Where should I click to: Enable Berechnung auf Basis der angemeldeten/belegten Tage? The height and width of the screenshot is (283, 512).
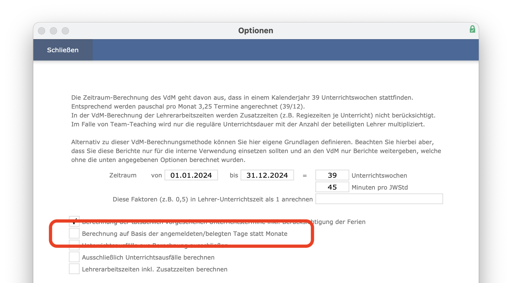pos(74,233)
